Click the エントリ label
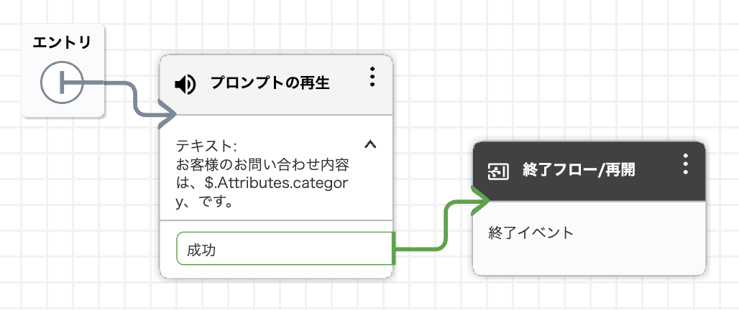 pos(62,43)
